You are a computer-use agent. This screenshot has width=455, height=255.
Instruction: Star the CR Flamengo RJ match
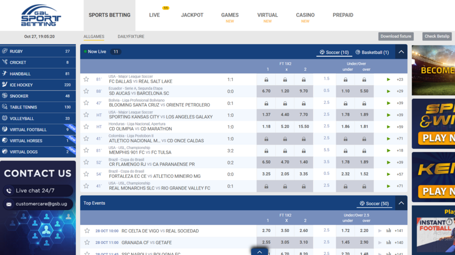pyautogui.click(x=86, y=162)
